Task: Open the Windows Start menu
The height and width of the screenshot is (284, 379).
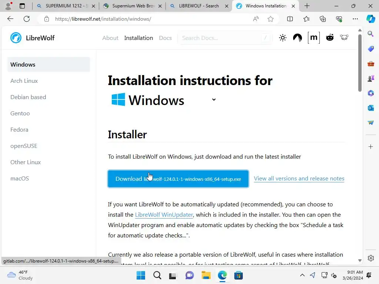Action: [141, 275]
